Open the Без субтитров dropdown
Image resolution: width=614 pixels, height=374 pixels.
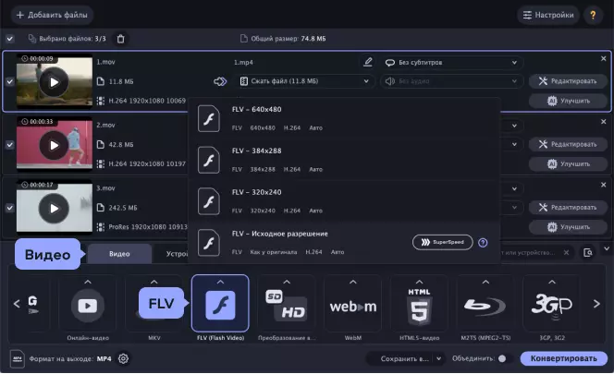(451, 62)
